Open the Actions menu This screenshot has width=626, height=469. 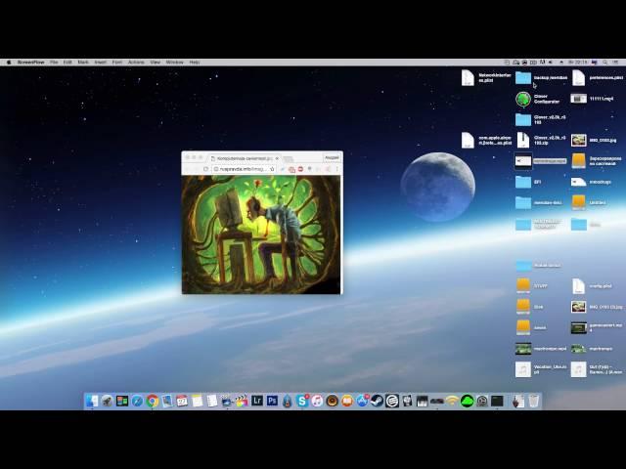(136, 63)
